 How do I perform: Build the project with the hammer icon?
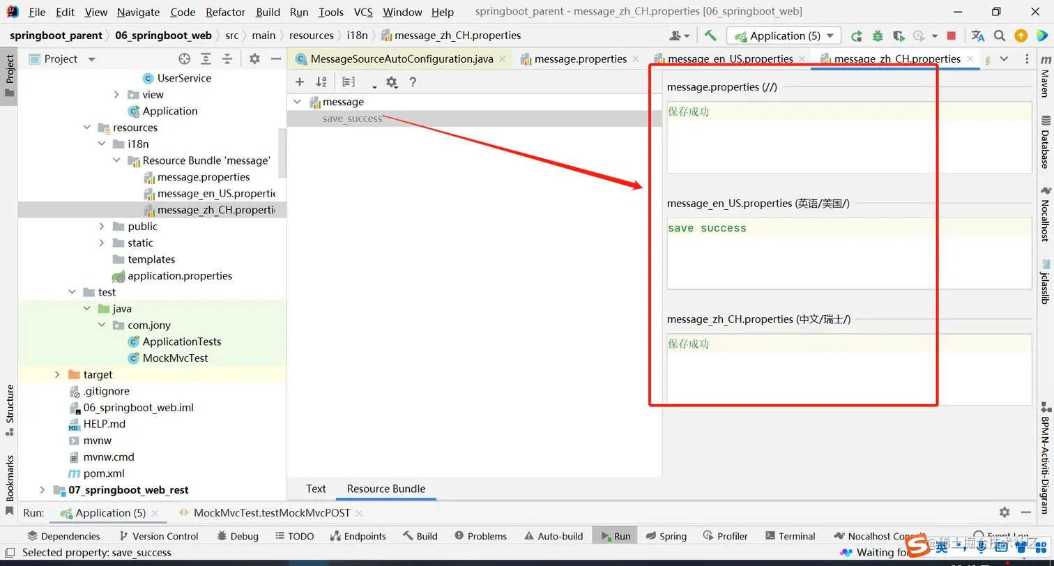click(710, 36)
